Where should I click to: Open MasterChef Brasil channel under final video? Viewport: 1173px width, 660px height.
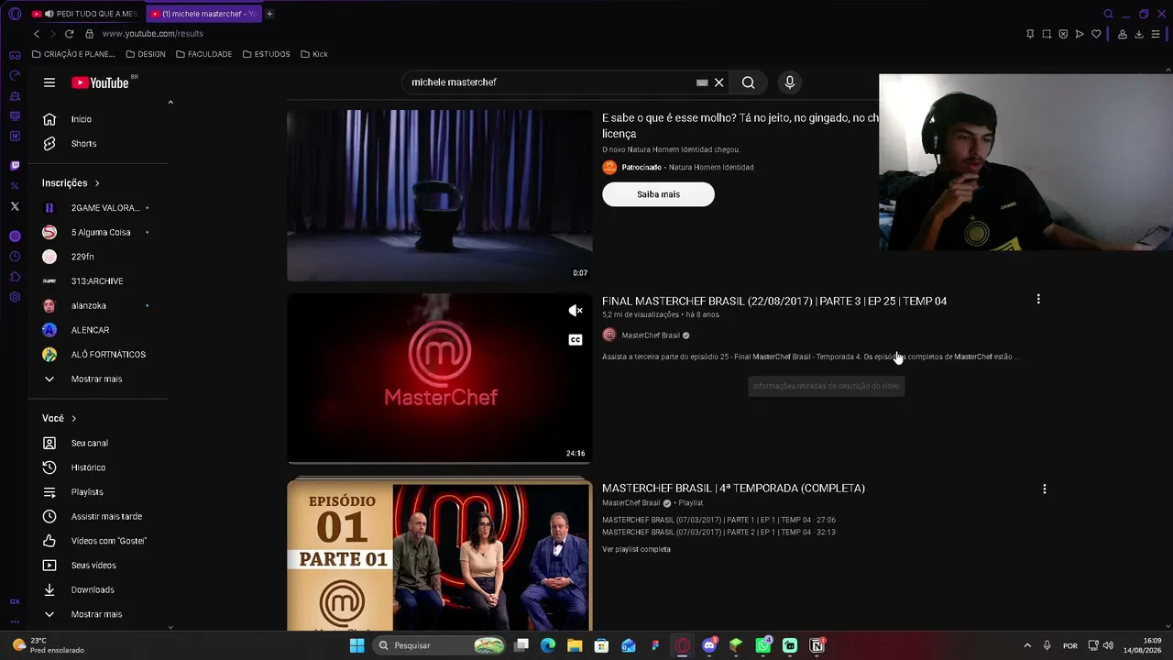(651, 335)
